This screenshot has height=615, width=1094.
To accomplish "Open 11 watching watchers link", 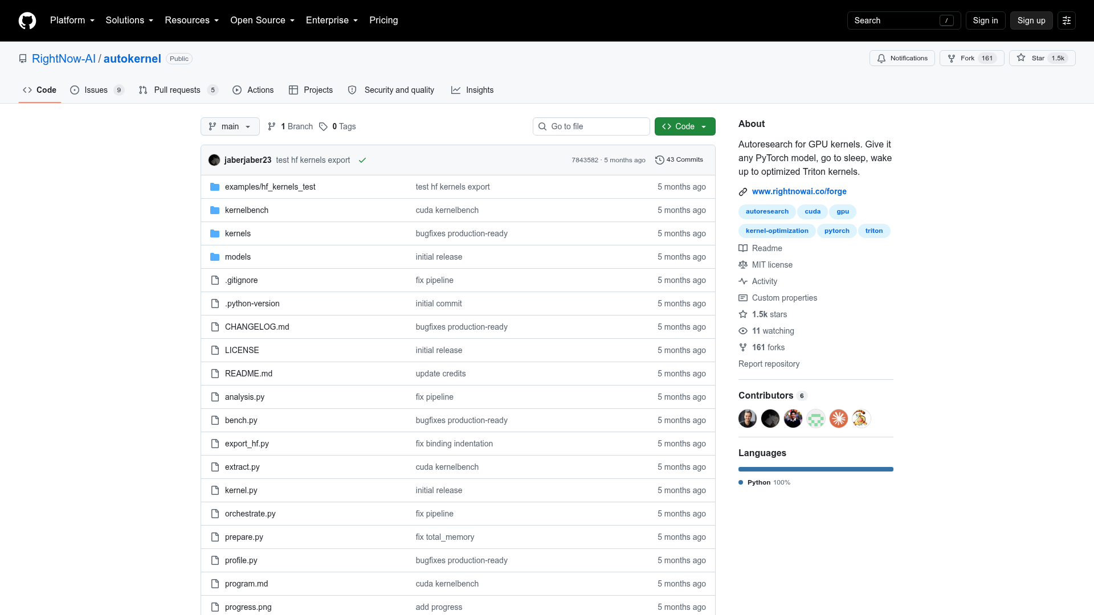I will point(766,331).
